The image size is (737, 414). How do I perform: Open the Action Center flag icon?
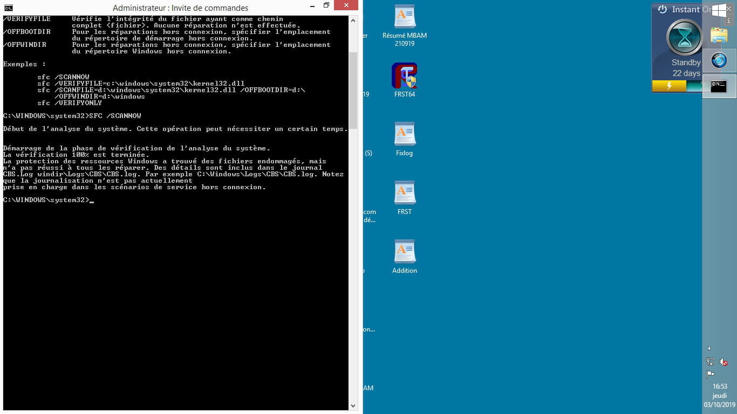tap(710, 375)
